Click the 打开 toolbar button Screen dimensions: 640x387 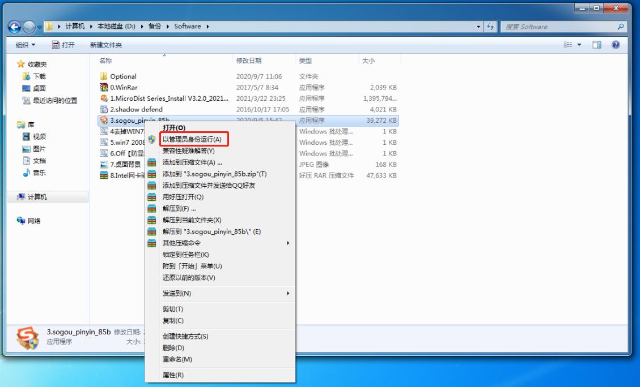(x=63, y=45)
